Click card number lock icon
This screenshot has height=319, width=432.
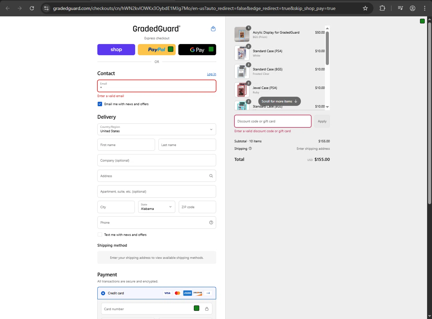[x=207, y=309]
